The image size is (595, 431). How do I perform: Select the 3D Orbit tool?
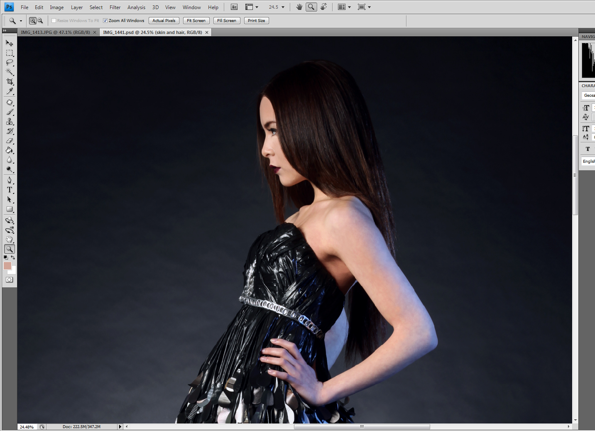[9, 230]
